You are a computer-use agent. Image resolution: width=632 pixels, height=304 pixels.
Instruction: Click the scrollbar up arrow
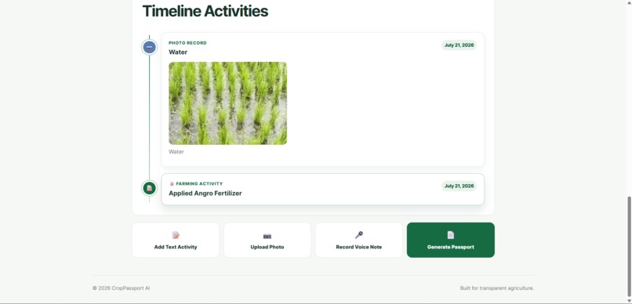[x=629, y=2]
